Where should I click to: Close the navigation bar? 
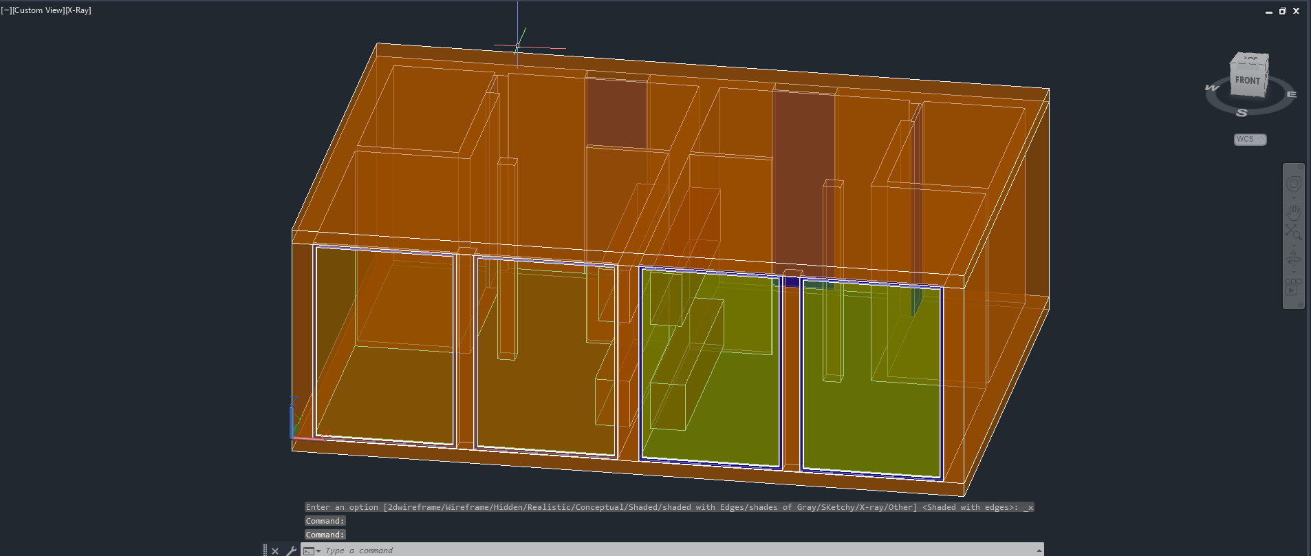[x=1301, y=167]
